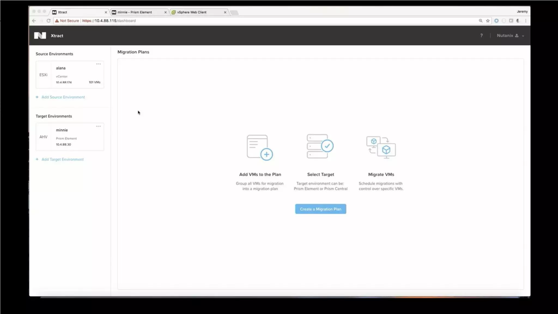
Task: Click the Migrate VMs illustration icon
Action: [x=381, y=147]
